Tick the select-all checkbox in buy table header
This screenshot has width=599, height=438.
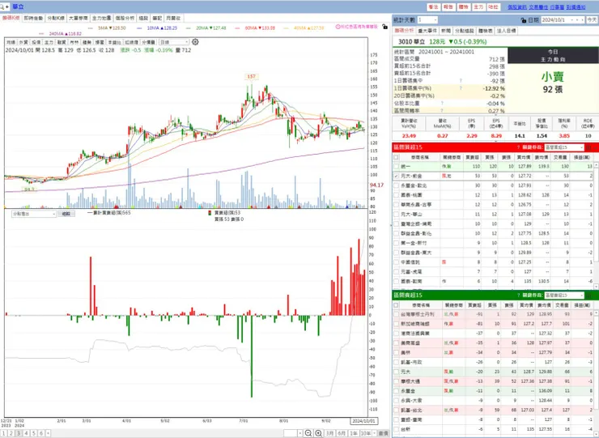point(396,157)
